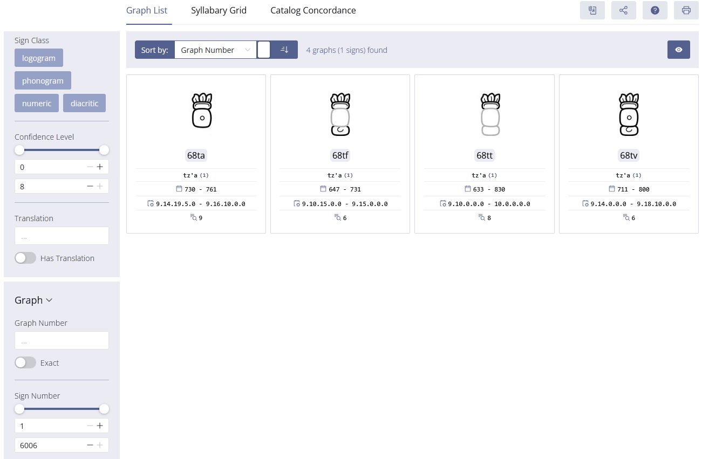The image size is (702, 459).
Task: Click the 68tv glyph image
Action: (x=629, y=114)
